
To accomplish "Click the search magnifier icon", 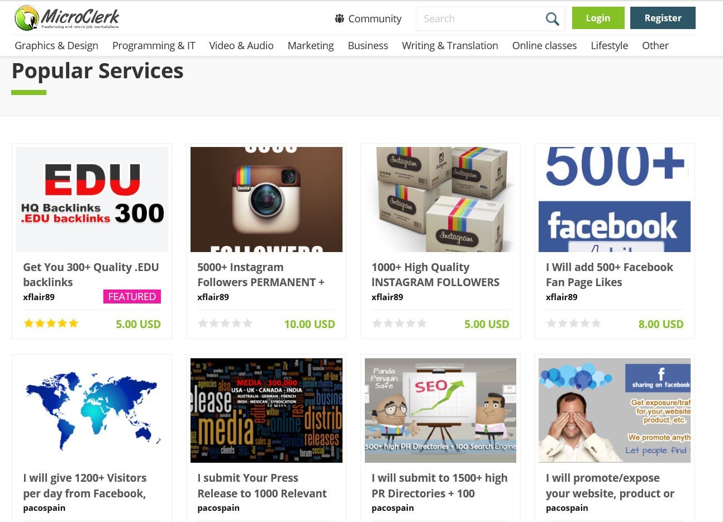I will coord(552,19).
